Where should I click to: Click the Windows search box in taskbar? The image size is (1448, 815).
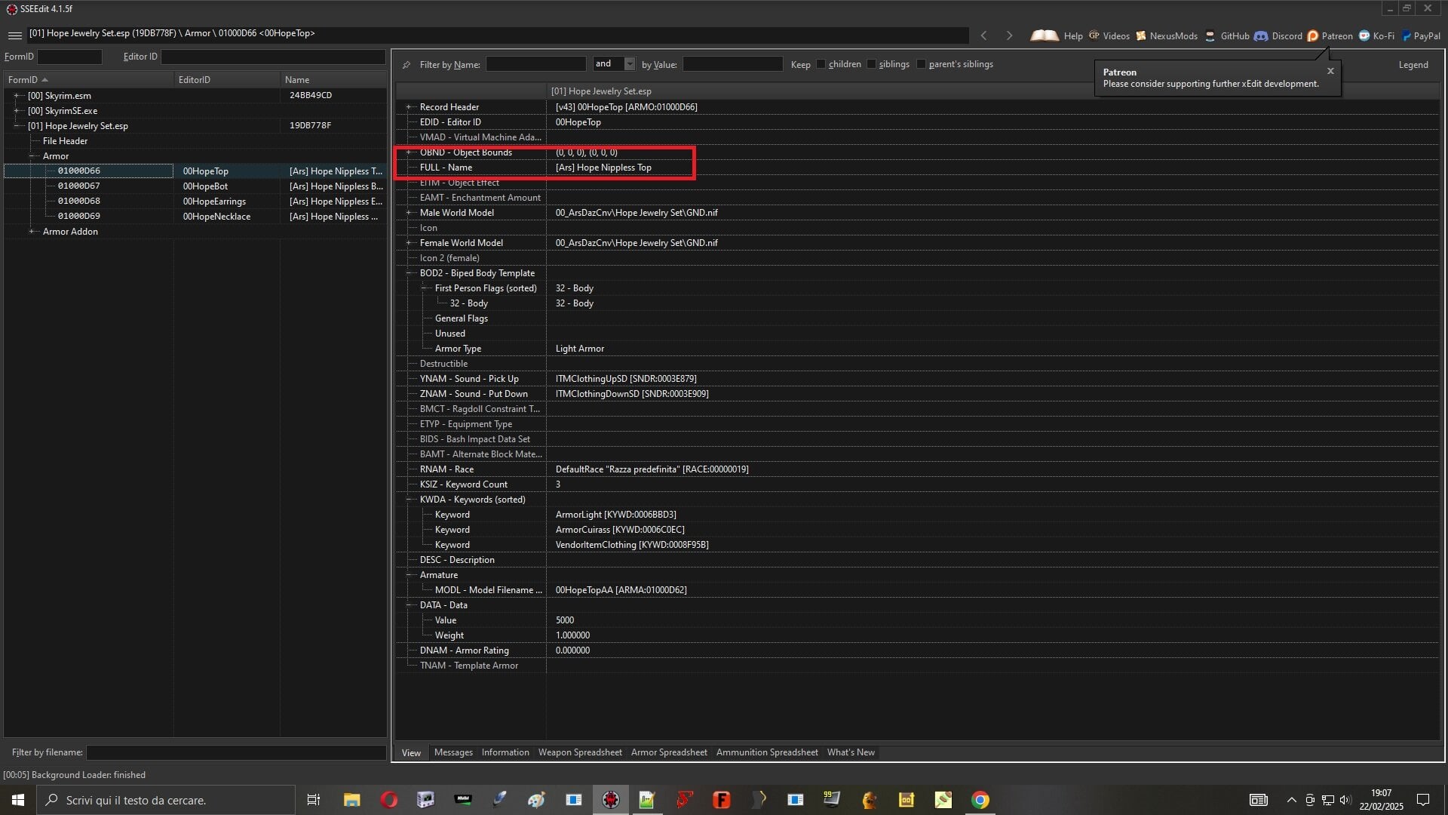pos(166,800)
